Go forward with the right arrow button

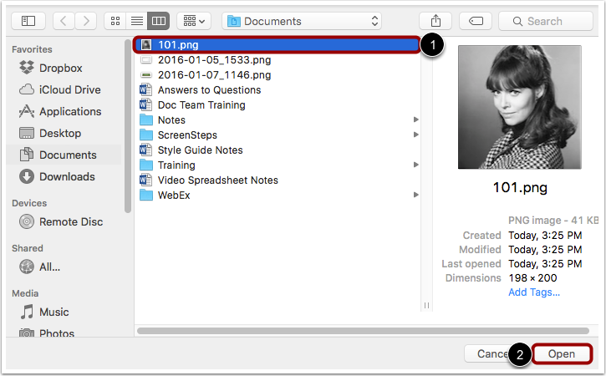86,21
